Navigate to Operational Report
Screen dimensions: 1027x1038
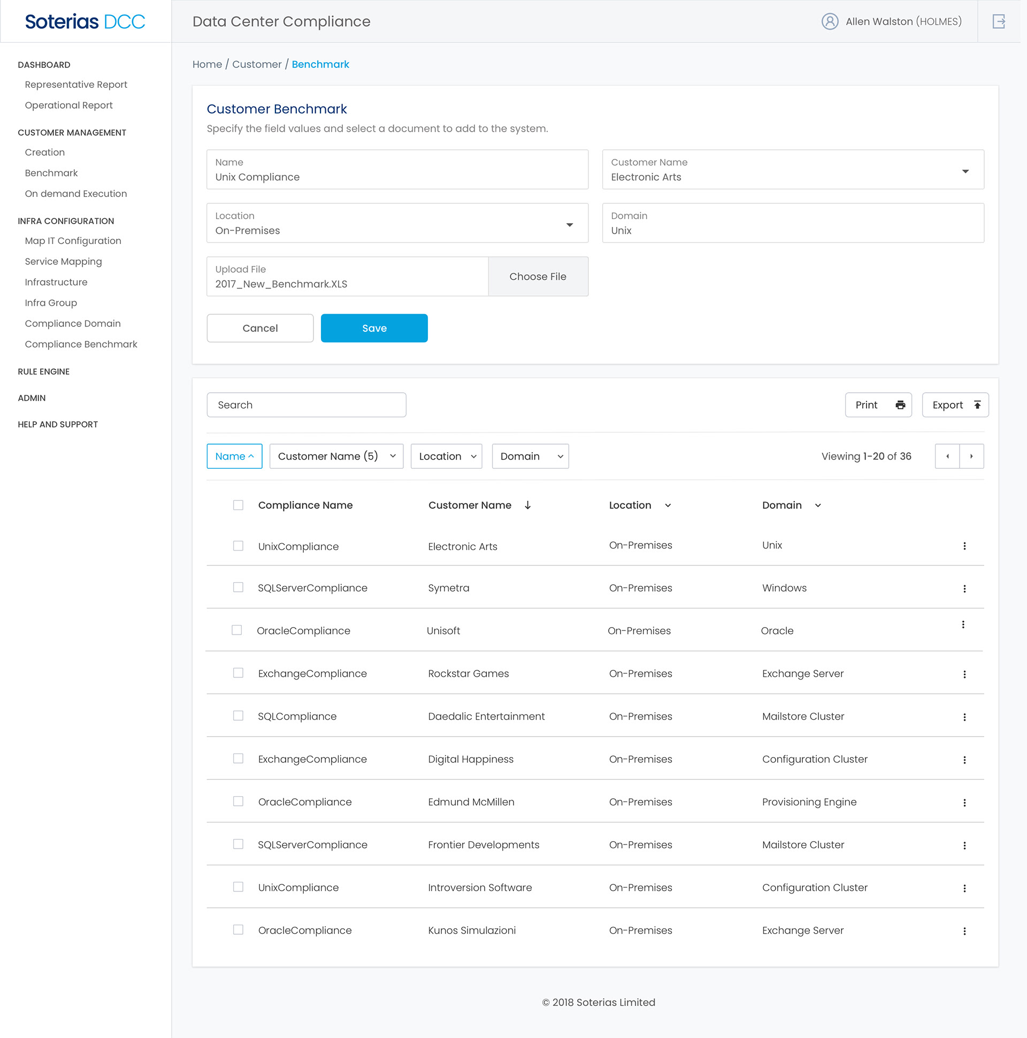tap(69, 105)
